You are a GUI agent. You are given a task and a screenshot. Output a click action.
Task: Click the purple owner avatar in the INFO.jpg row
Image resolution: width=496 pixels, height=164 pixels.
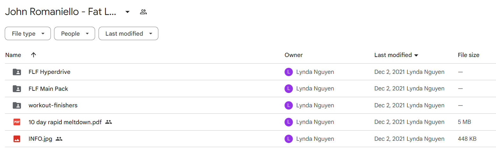[288, 139]
